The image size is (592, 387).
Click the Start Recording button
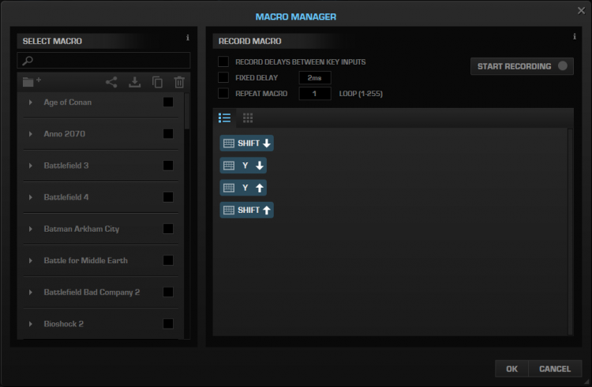tap(522, 66)
